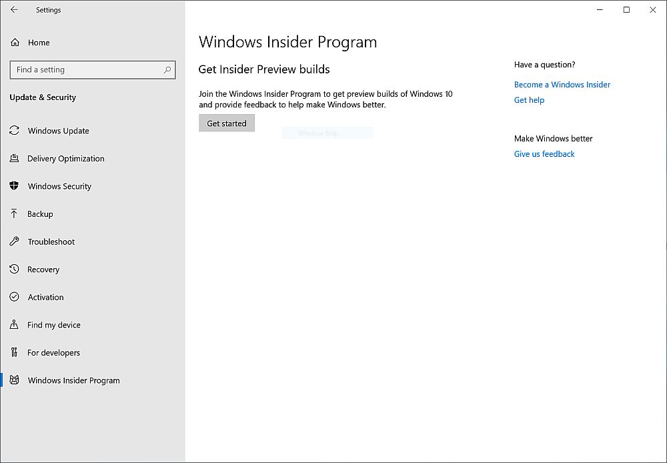Image resolution: width=667 pixels, height=463 pixels.
Task: Click the Home house icon
Action: click(15, 43)
